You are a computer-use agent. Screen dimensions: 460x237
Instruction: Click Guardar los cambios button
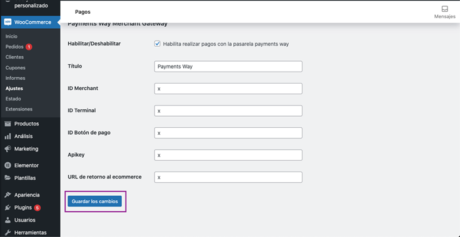95,201
